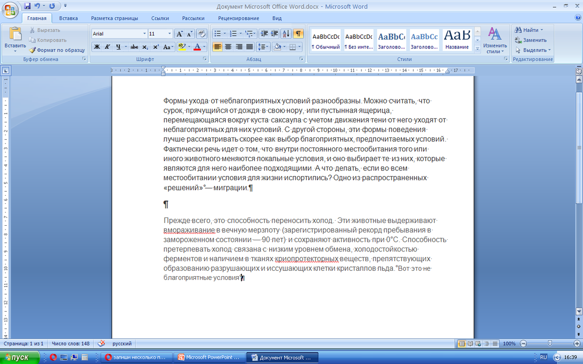This screenshot has width=583, height=364.
Task: Apply the Обычный style
Action: tap(326, 40)
